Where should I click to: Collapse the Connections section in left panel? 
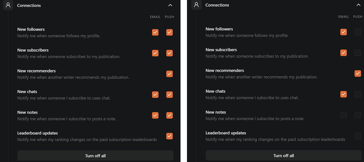tap(170, 5)
